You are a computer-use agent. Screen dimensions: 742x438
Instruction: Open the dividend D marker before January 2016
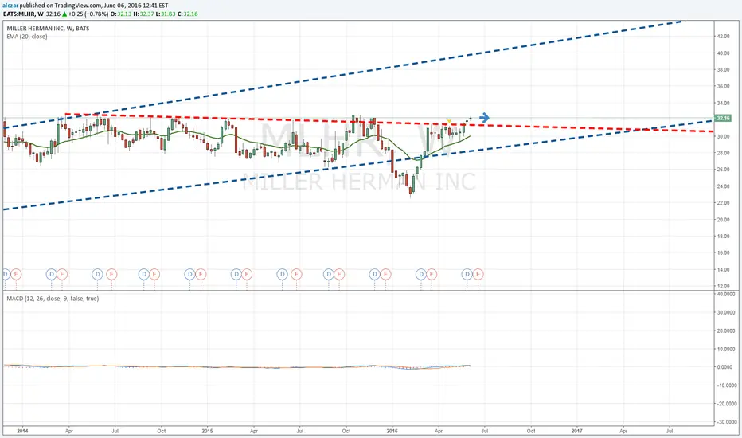click(375, 274)
